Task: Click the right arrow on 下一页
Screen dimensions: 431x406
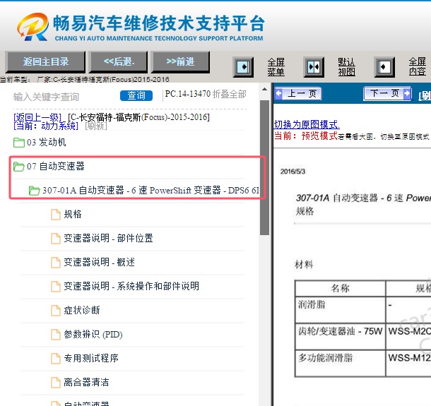Action: pyautogui.click(x=407, y=94)
